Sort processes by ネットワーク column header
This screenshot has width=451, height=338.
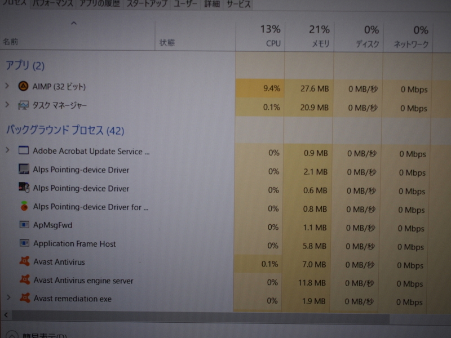click(x=408, y=38)
